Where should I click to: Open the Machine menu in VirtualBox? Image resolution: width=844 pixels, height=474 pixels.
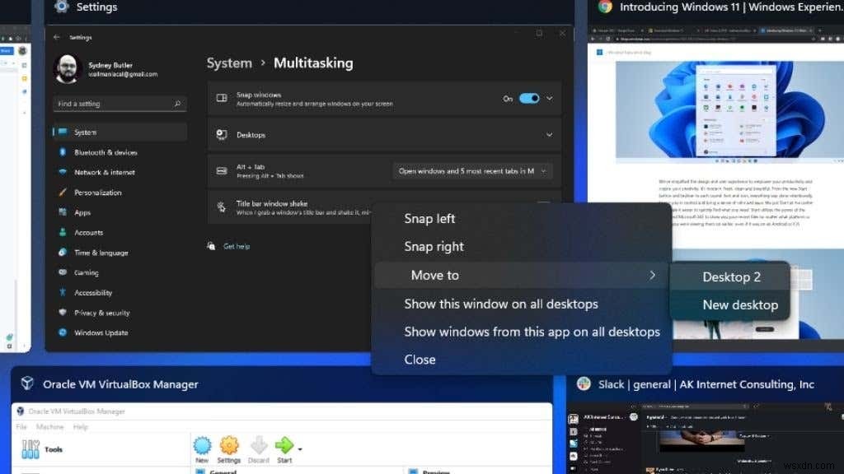point(50,426)
